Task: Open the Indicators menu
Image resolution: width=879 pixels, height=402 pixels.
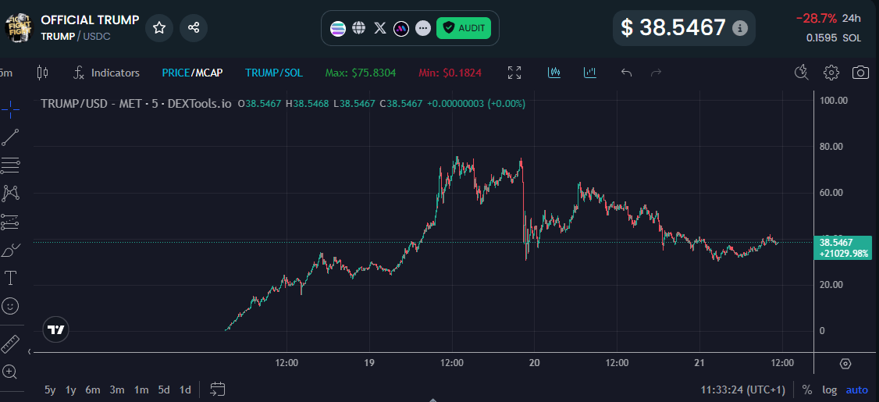Action: coord(106,73)
